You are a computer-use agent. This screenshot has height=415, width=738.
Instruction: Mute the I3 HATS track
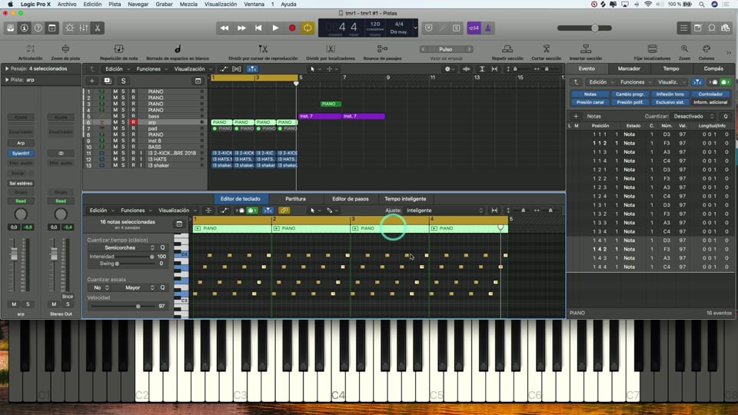(115, 159)
